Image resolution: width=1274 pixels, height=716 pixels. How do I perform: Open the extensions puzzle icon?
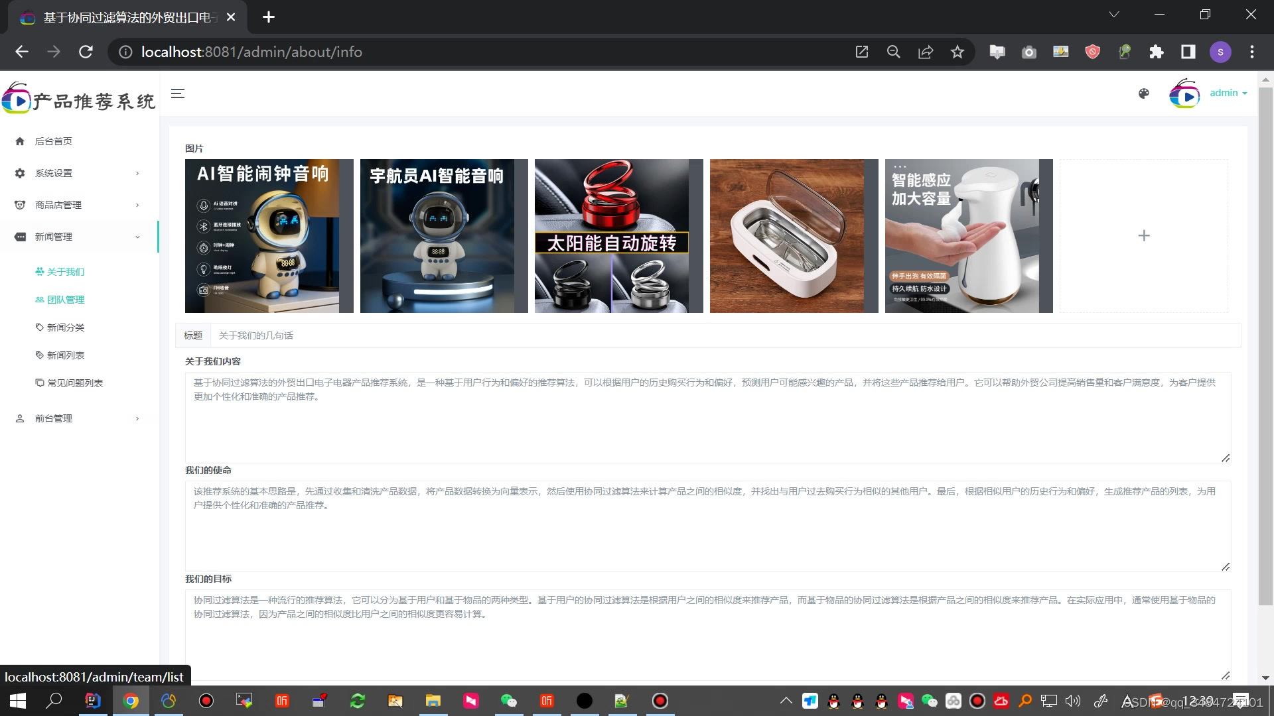pos(1157,52)
